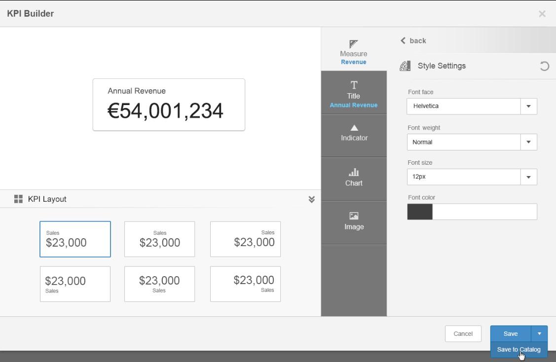The image size is (556, 362).
Task: Choose the centered Sales over $23,000 layout
Action: tap(159, 239)
